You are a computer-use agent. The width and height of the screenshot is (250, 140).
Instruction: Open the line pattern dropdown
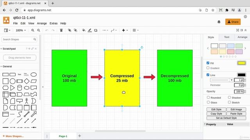point(221,80)
